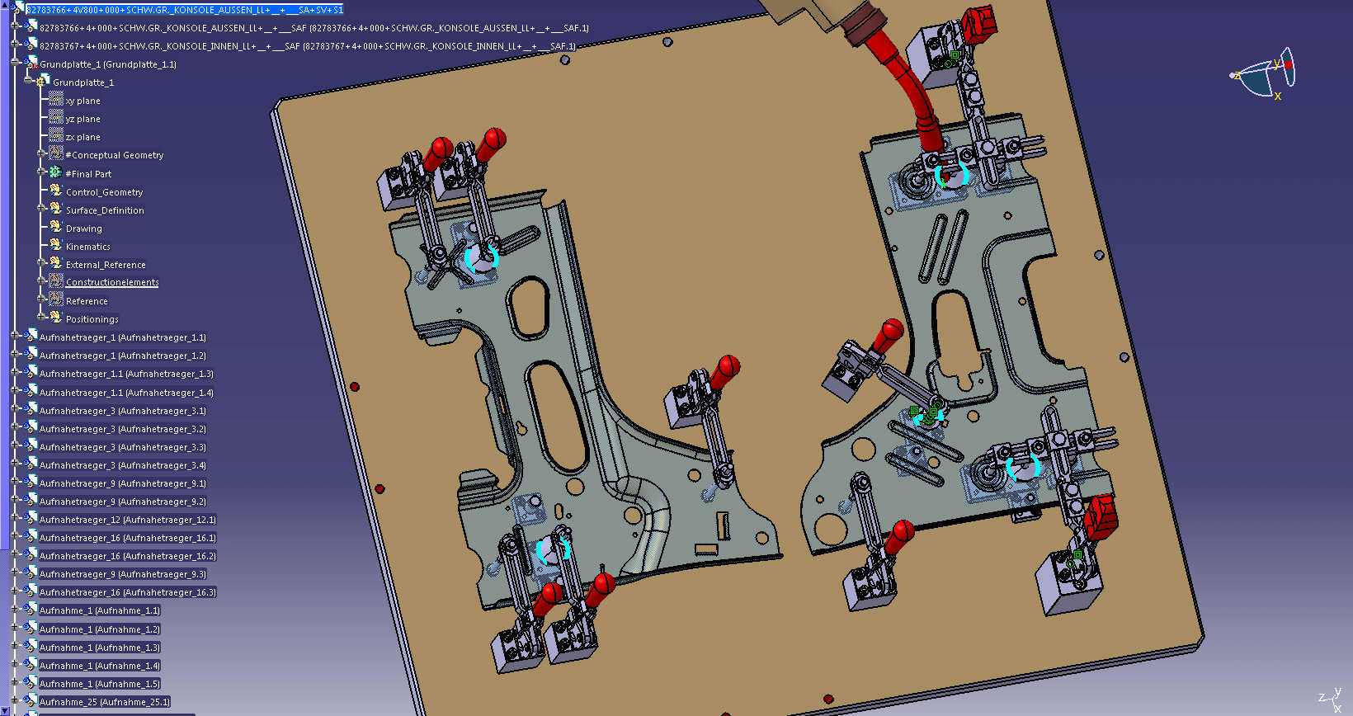Click the Aufnahmetraeger_9.1 product icon
Screen dimensions: 1353x716
click(30, 482)
